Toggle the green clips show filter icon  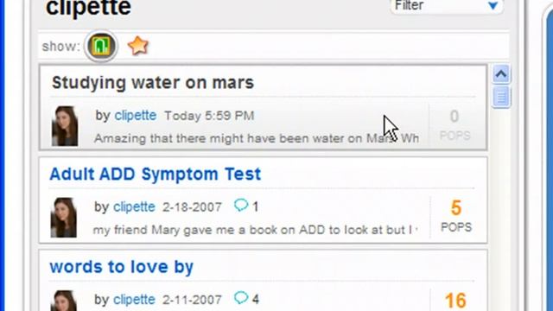(x=101, y=46)
